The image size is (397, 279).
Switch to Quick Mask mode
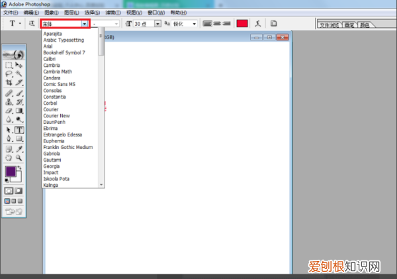tap(19, 191)
